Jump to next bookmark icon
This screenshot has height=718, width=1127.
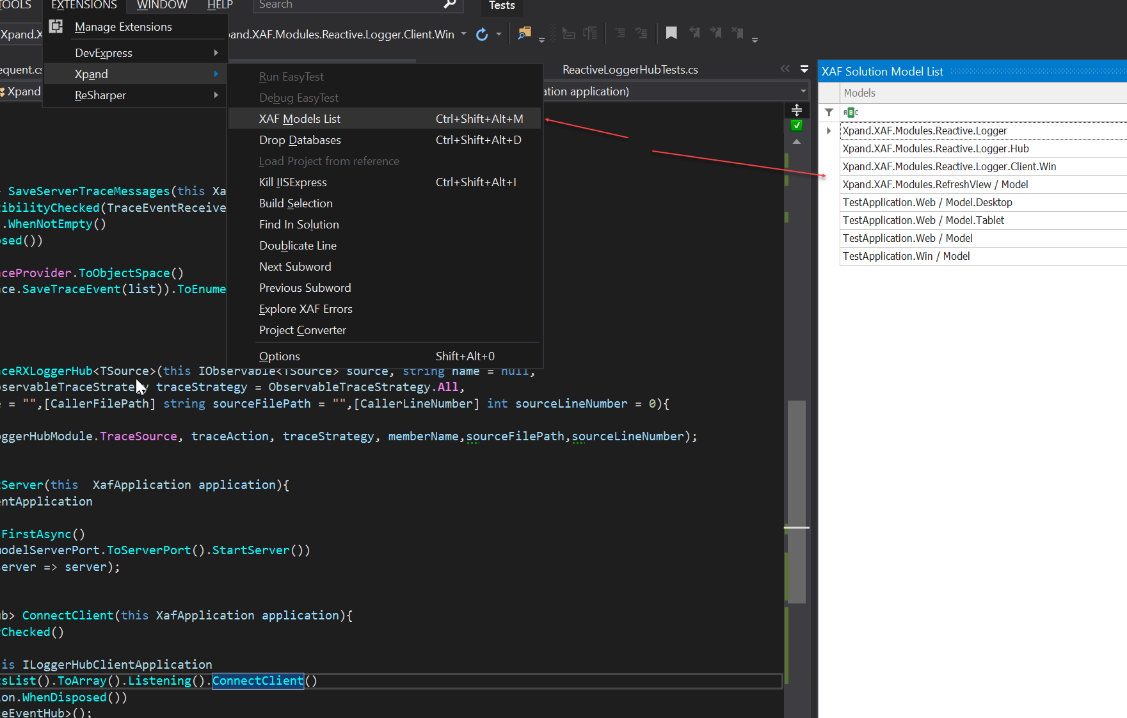click(715, 33)
